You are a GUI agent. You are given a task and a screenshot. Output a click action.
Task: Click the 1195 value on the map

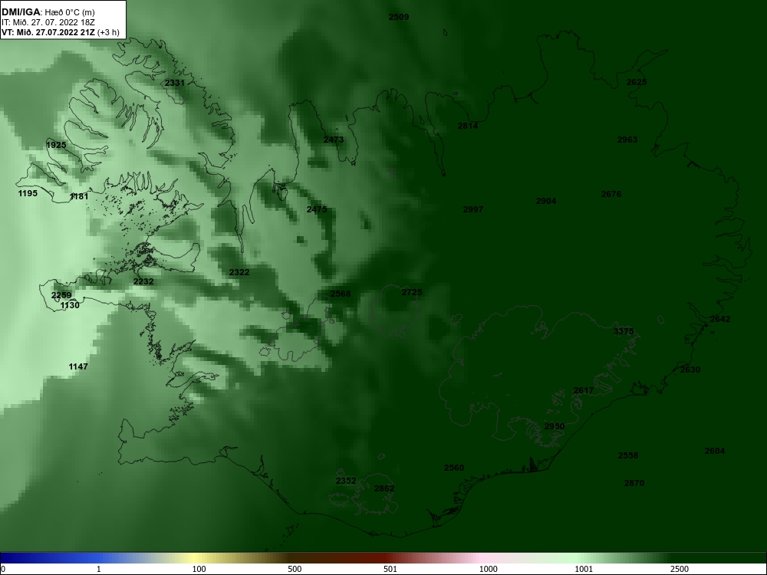click(x=28, y=194)
